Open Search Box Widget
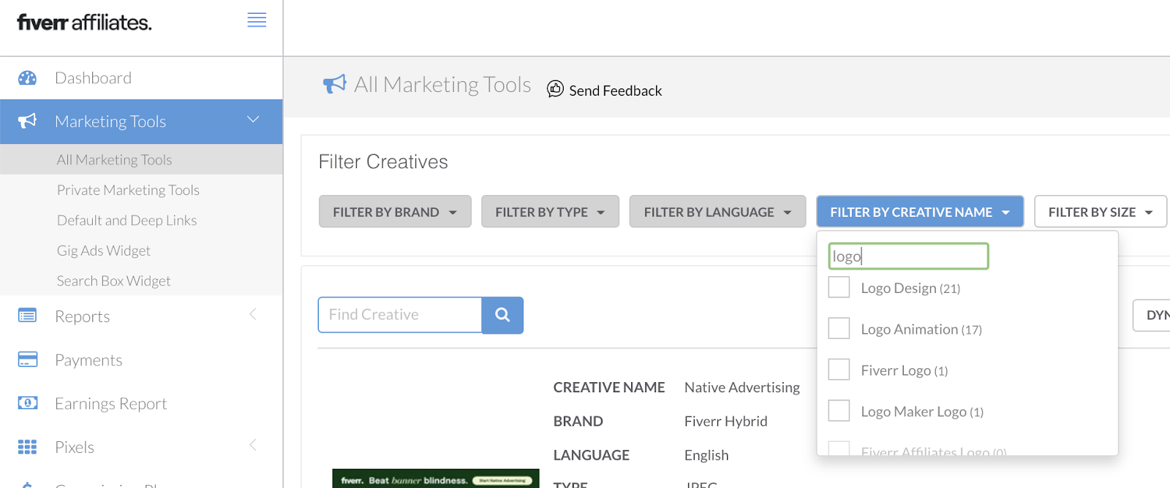Viewport: 1170px width, 488px height. pyautogui.click(x=113, y=281)
